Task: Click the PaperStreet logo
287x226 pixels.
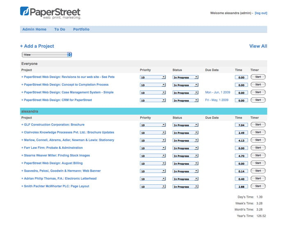Action: [50, 13]
